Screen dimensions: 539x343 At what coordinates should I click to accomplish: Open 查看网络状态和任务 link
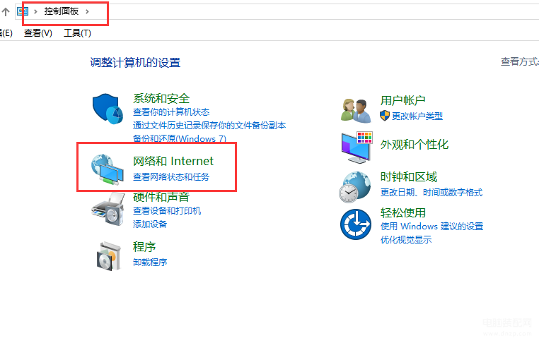tap(171, 177)
